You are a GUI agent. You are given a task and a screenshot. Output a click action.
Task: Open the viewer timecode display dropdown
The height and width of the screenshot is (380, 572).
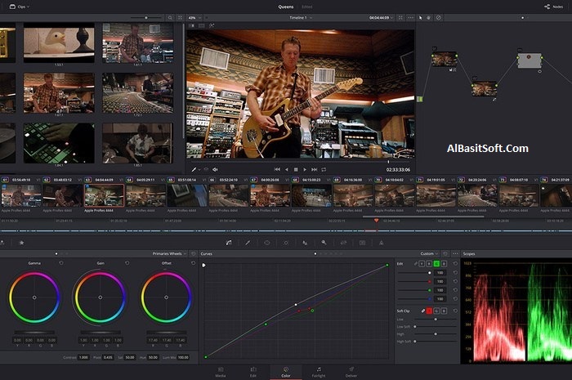(x=381, y=17)
